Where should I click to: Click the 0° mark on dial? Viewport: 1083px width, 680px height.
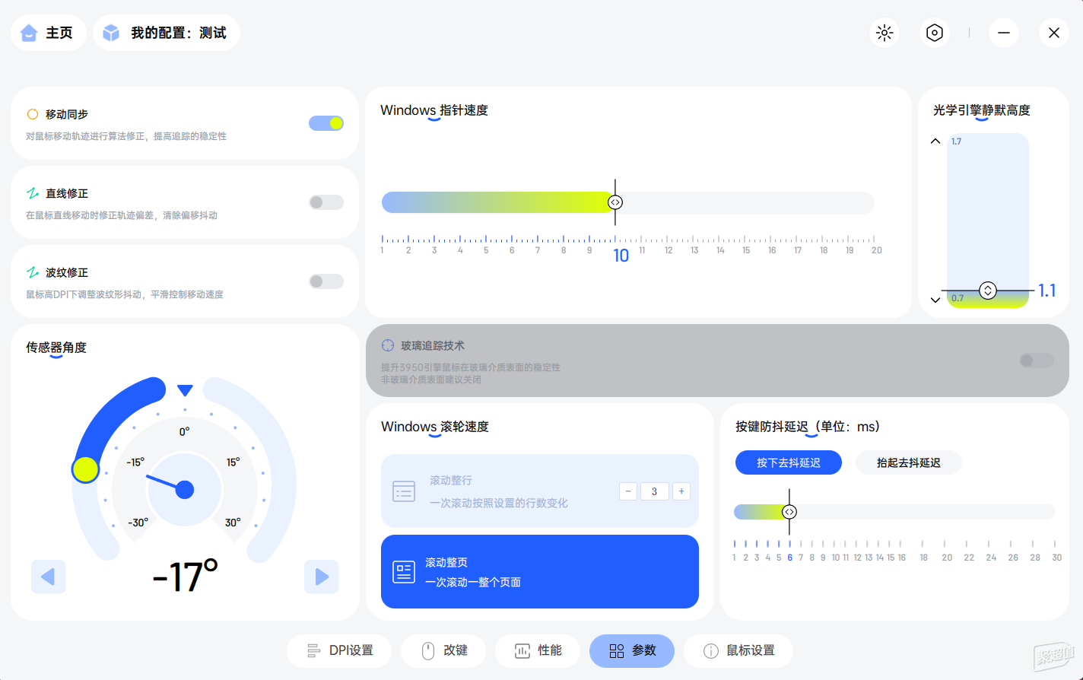click(185, 431)
